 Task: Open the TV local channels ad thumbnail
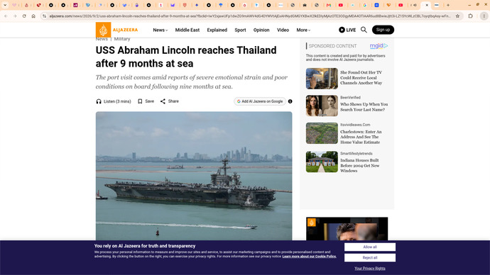click(322, 79)
